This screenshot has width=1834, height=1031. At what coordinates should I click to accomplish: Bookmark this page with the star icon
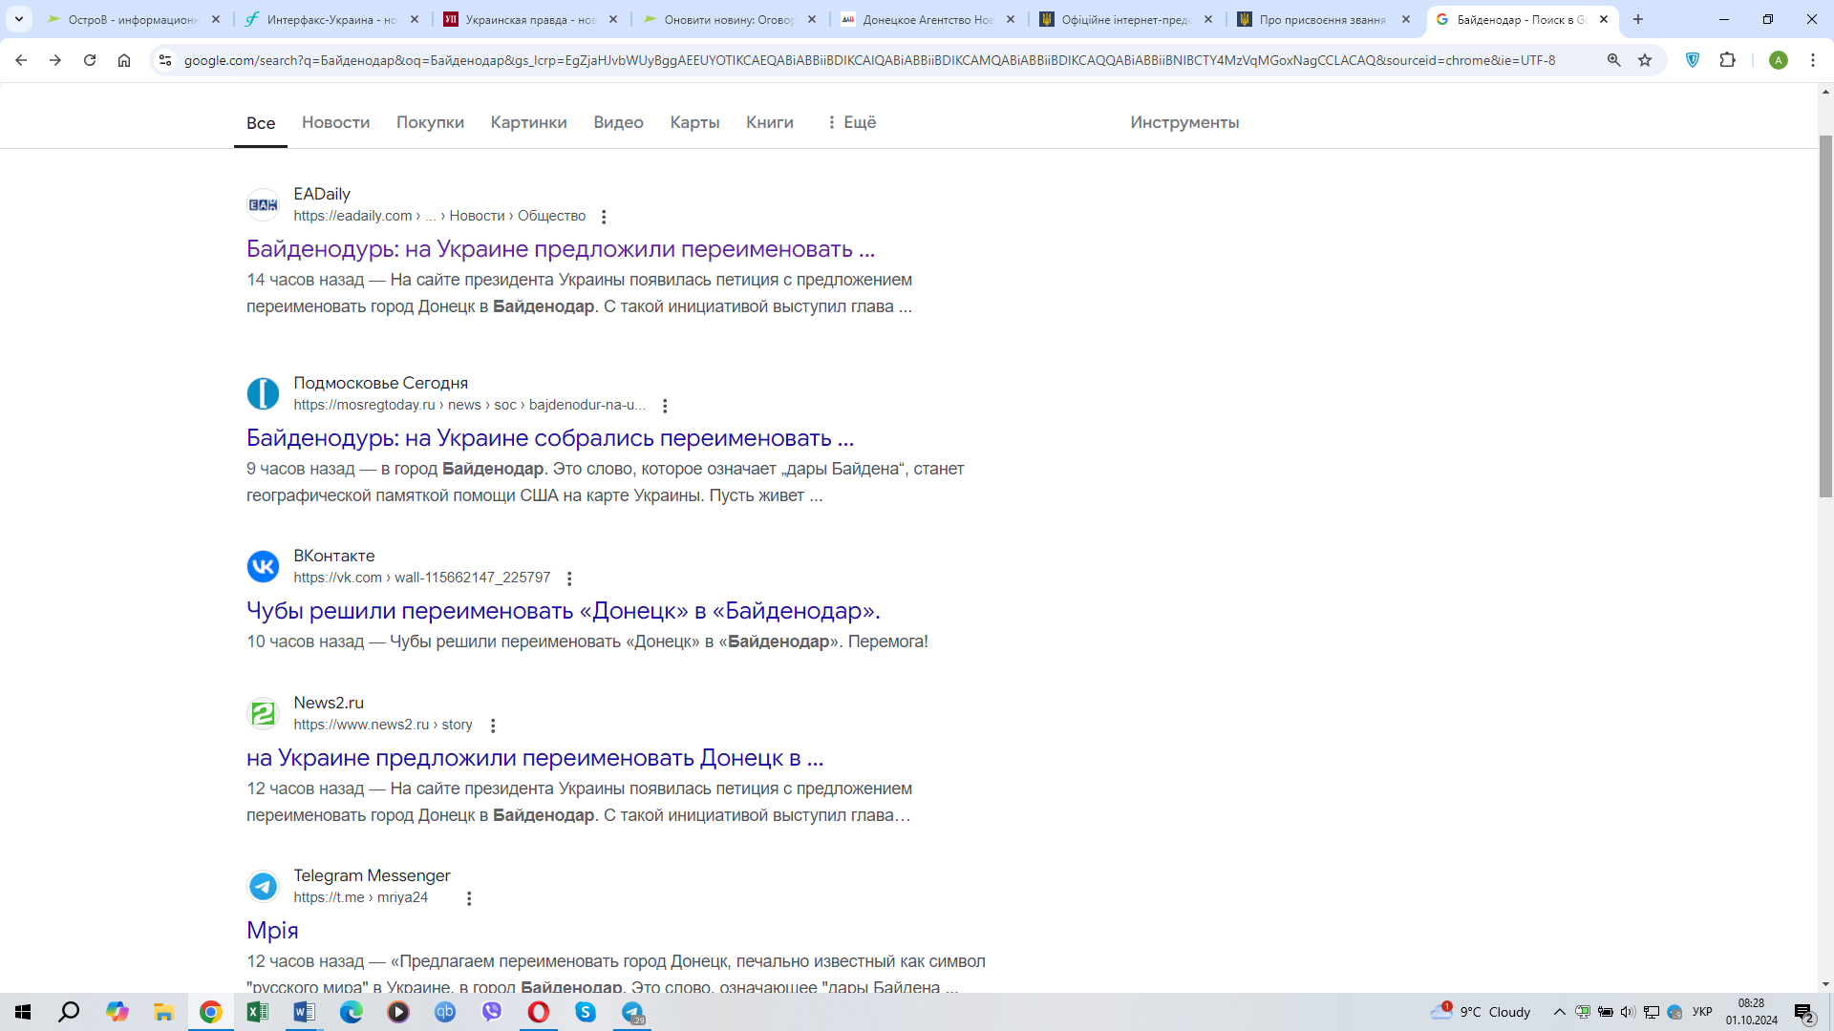click(1645, 60)
